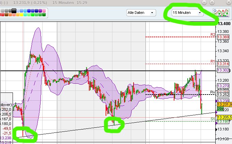Select the navy swatch left of purple
232x144 pixels.
(x=36, y=11)
